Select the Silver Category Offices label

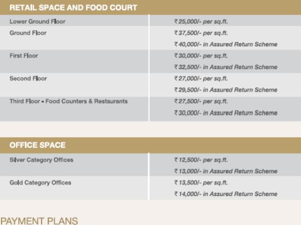coord(41,160)
